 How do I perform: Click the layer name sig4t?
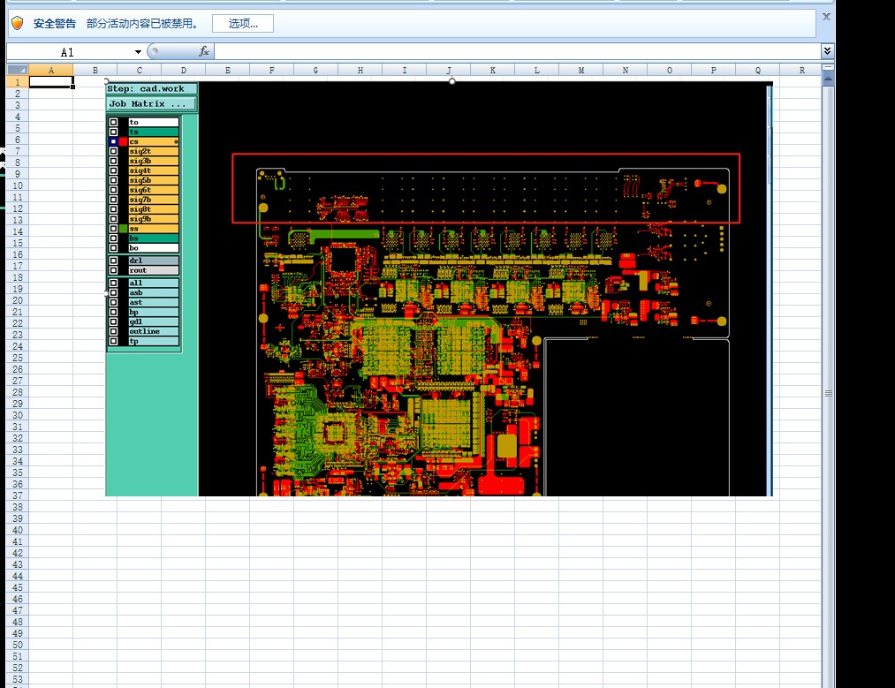(154, 170)
